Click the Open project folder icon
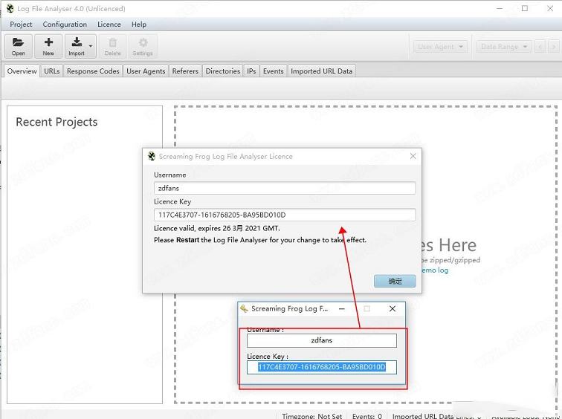The image size is (562, 419). point(19,46)
